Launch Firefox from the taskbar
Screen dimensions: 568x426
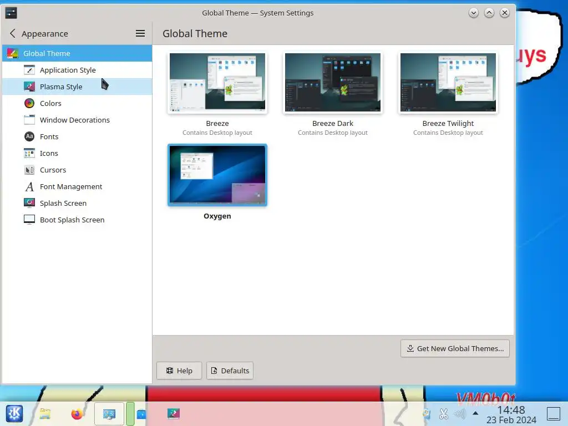tap(77, 413)
